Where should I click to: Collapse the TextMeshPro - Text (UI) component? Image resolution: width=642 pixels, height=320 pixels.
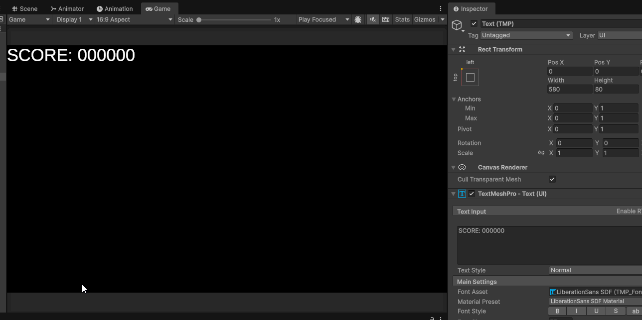(453, 194)
